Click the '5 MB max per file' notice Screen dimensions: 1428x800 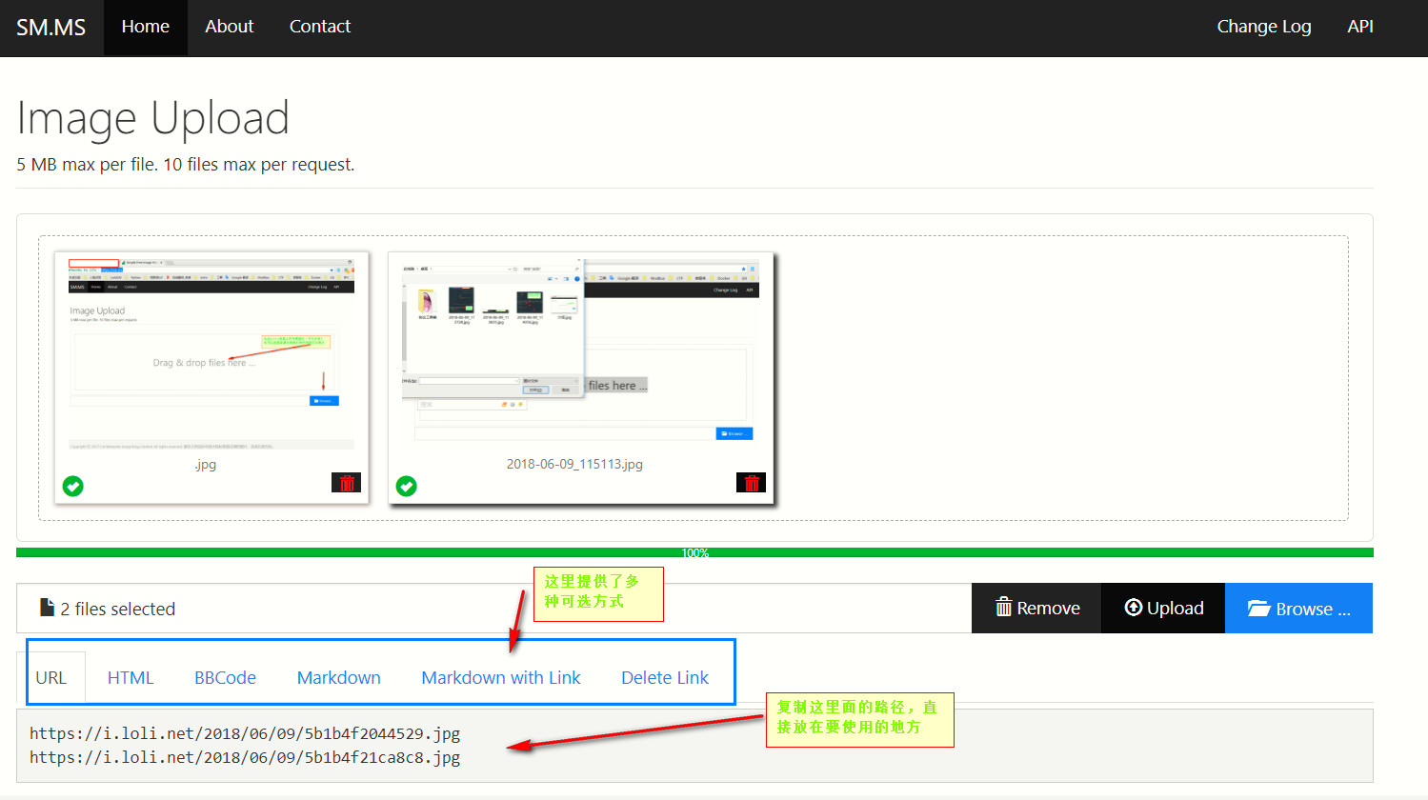point(186,165)
